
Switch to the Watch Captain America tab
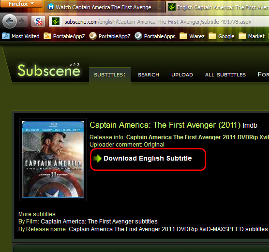point(105,7)
